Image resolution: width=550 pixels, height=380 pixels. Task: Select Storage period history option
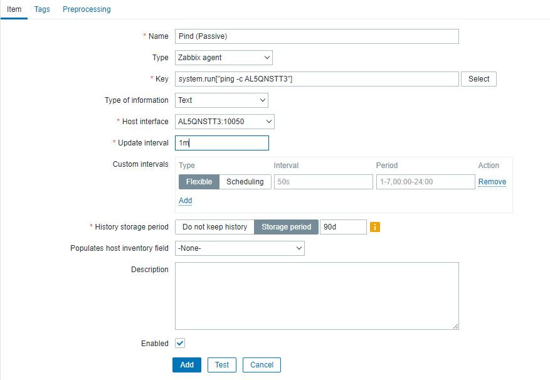pyautogui.click(x=286, y=227)
